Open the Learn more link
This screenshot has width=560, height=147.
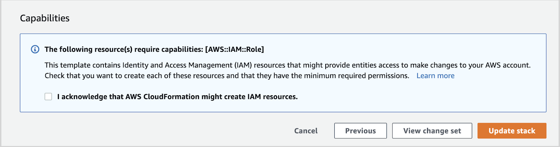[435, 76]
